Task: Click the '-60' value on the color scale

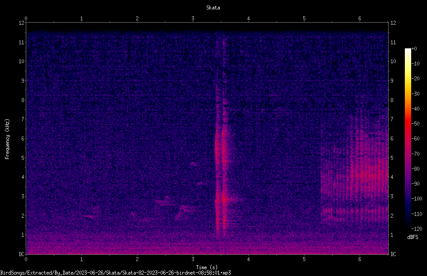Action: [416, 139]
